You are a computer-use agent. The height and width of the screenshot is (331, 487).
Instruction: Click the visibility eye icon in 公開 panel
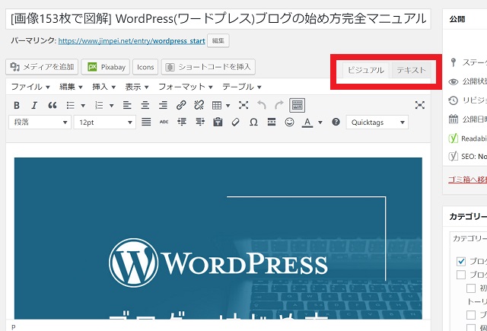click(454, 81)
